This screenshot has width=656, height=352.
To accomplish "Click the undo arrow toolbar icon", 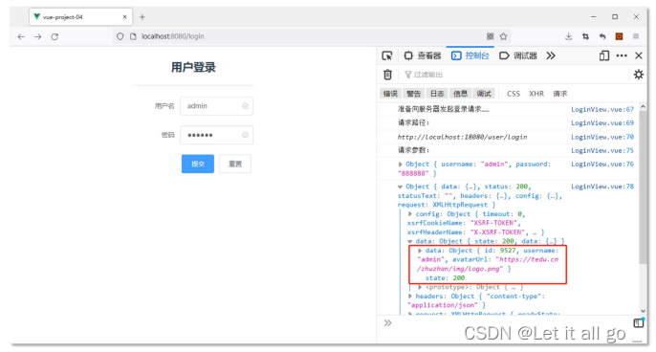I will [x=602, y=36].
